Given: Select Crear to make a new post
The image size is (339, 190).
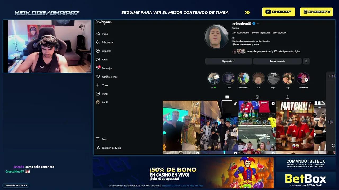Looking at the screenshot, I should click(102, 85).
